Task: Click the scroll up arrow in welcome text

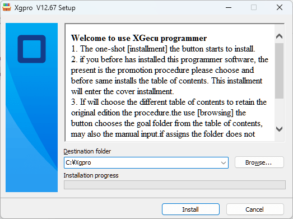Action: [279, 36]
